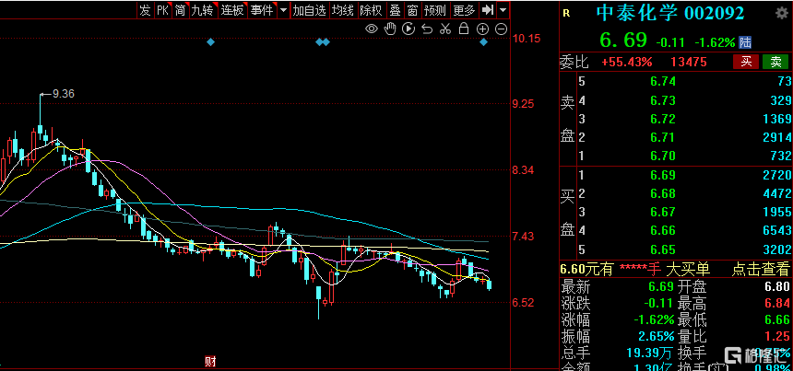Click stock name 中泰化学 002092
793x371 pixels.
pos(670,13)
